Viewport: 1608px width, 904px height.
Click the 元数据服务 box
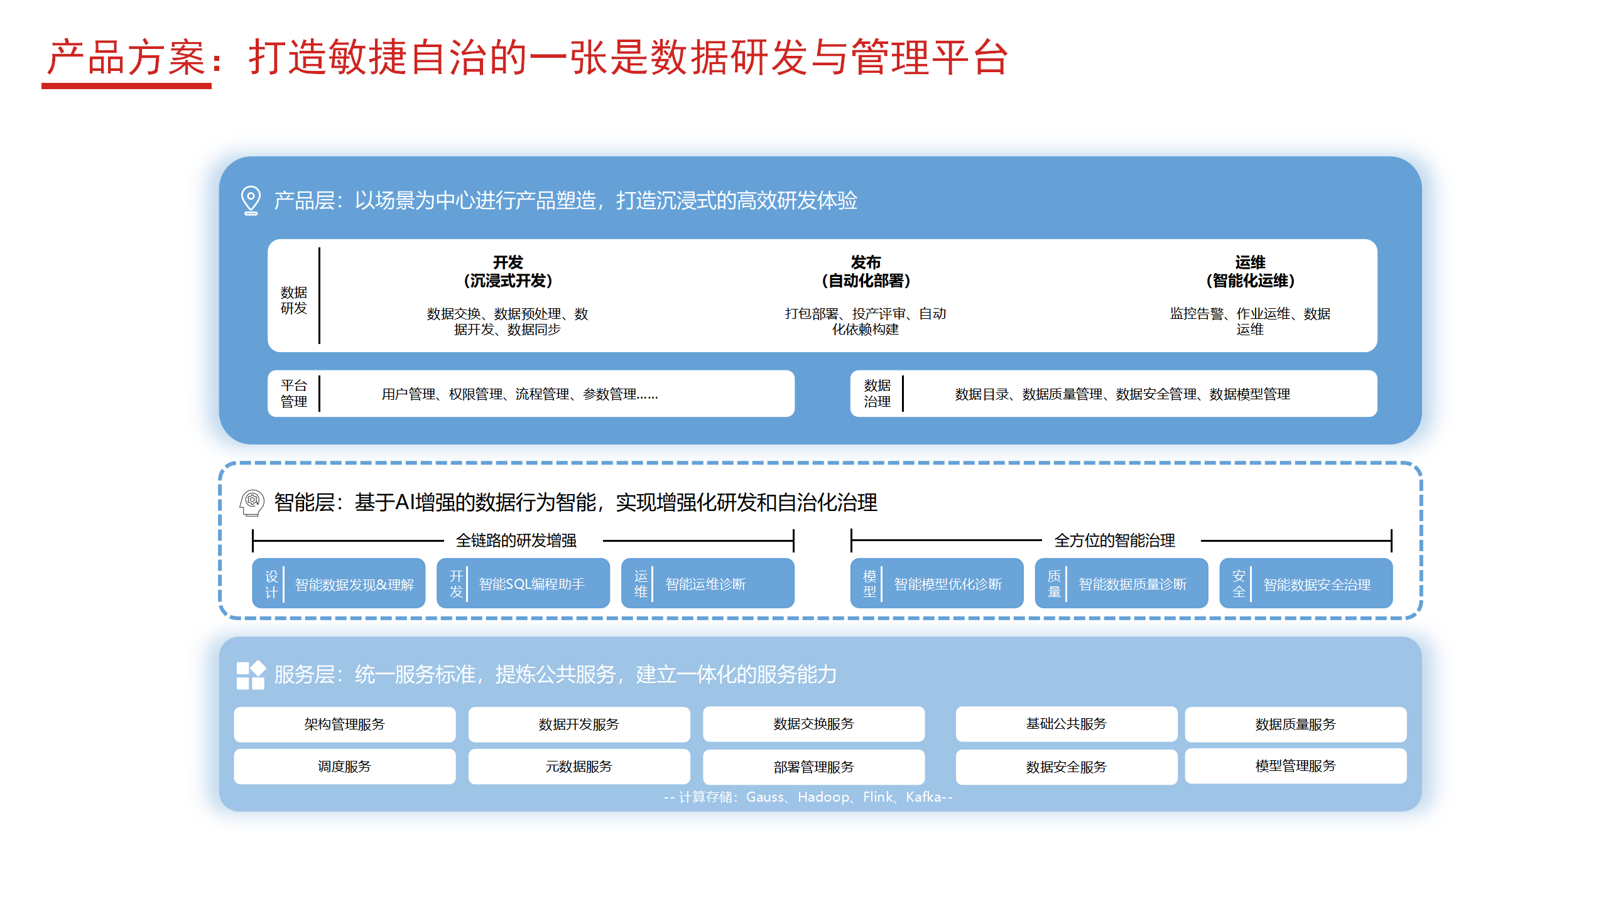point(579,767)
